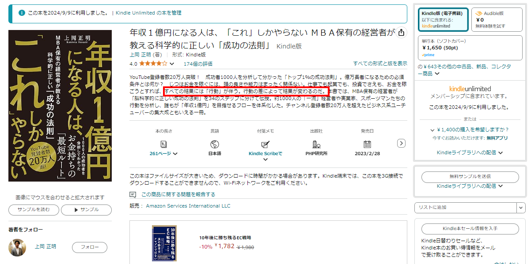Click the share icon beside the book title

[x=401, y=33]
